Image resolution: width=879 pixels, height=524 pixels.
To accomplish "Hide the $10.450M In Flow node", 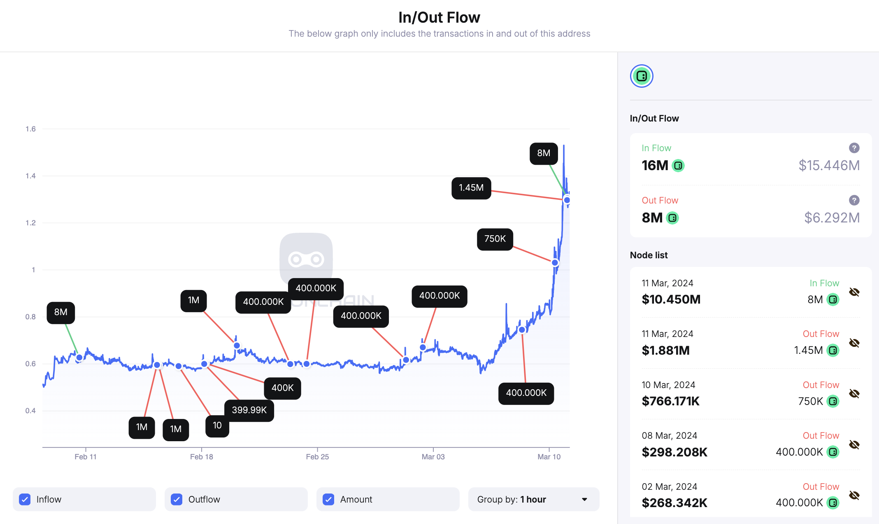I will 854,292.
